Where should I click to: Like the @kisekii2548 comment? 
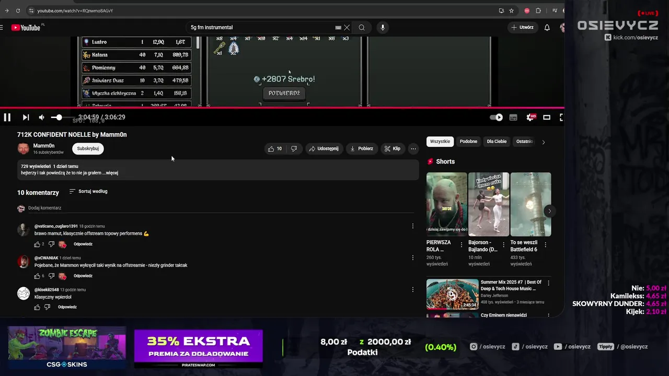coord(37,308)
